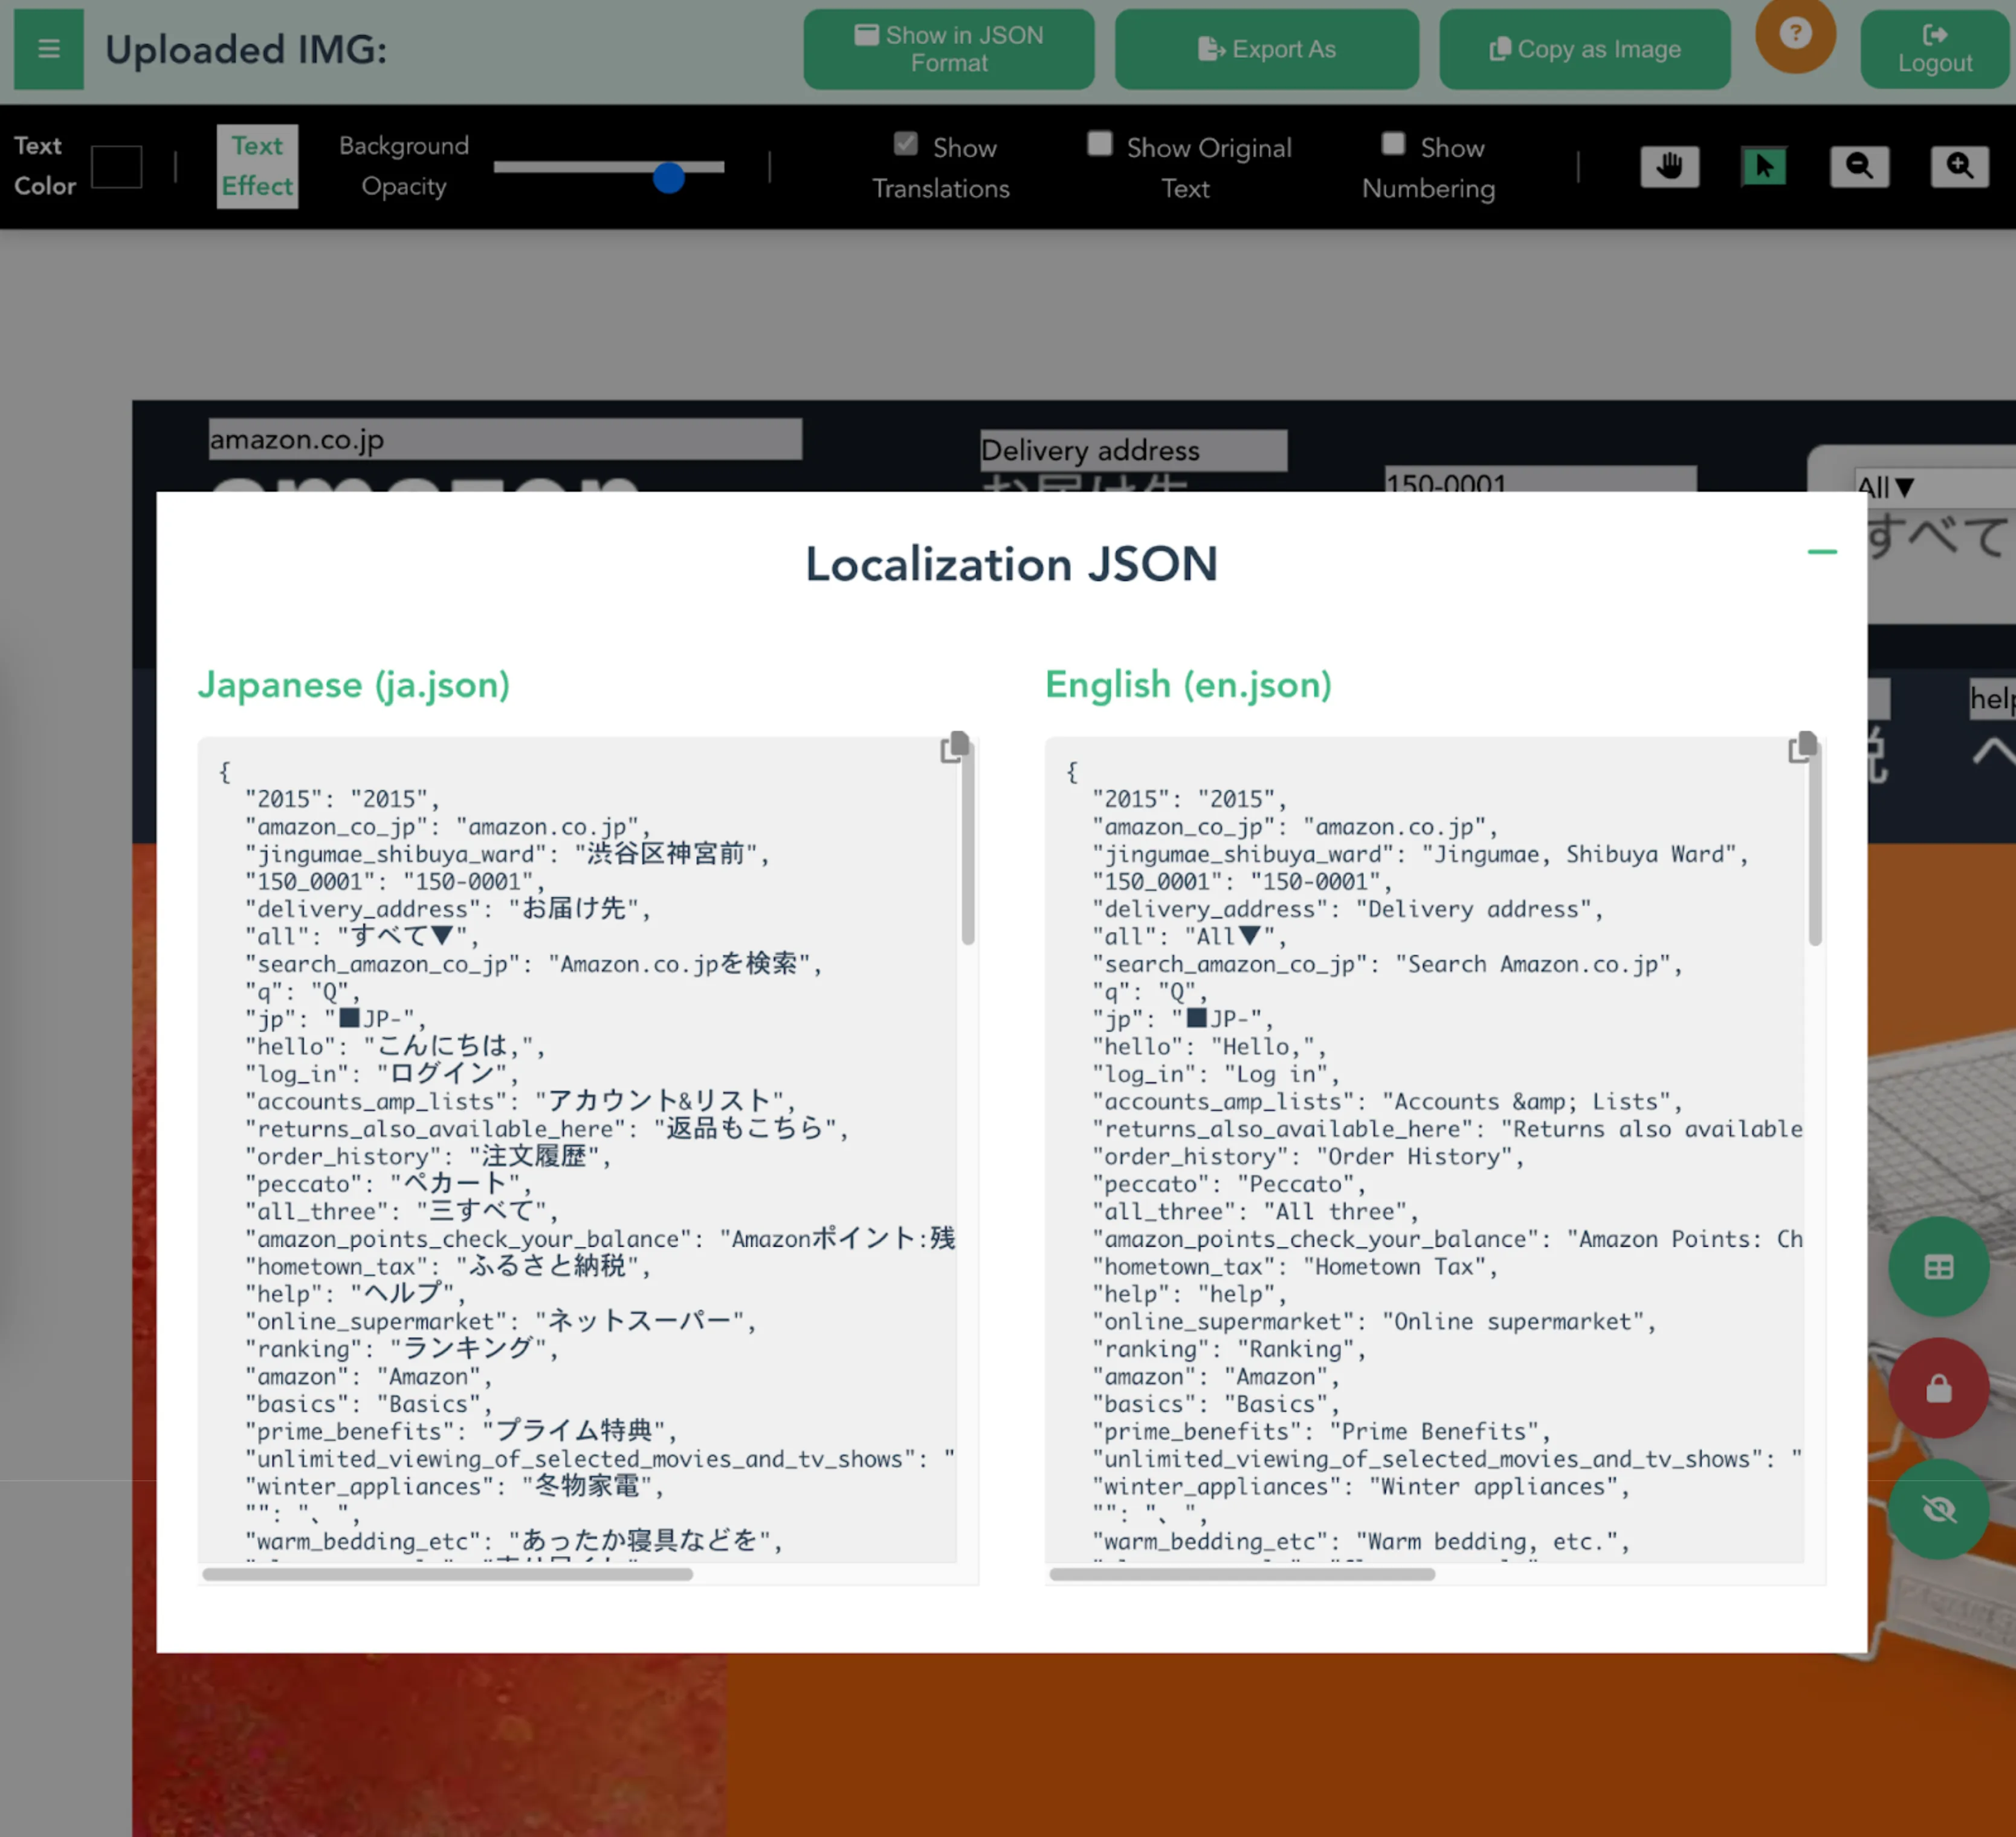Click the zoom out magnifier

coord(1859,166)
